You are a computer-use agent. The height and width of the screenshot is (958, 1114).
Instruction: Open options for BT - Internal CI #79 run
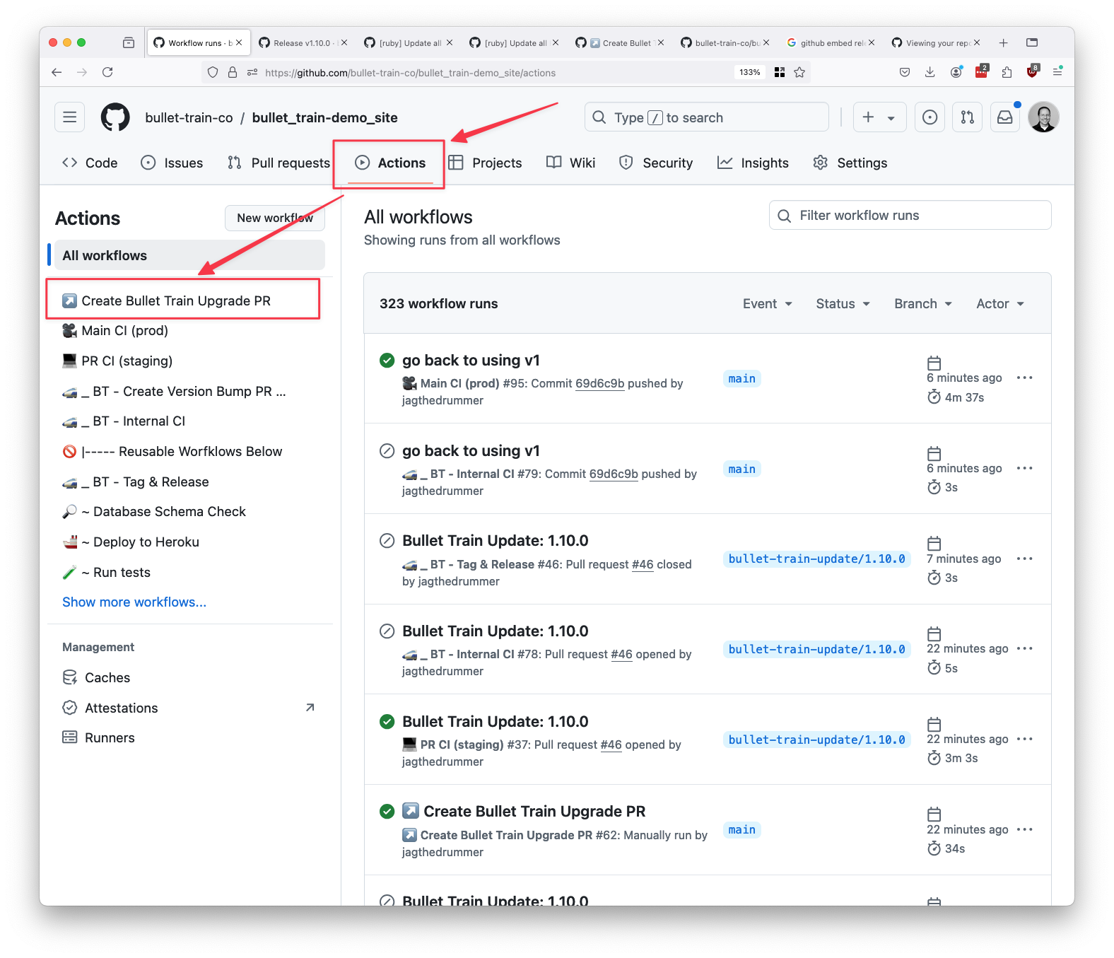coord(1024,468)
